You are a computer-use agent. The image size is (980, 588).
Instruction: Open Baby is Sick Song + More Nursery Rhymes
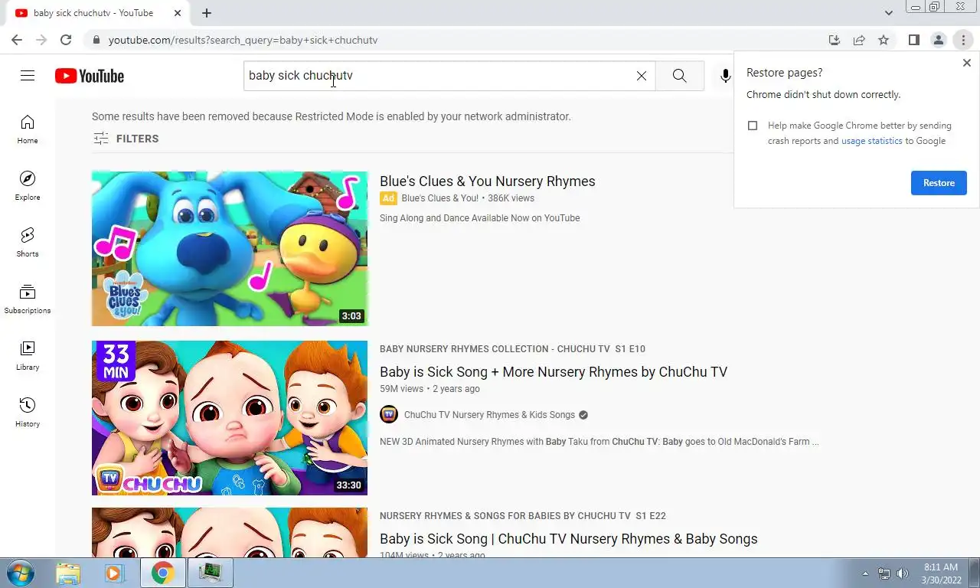[554, 372]
